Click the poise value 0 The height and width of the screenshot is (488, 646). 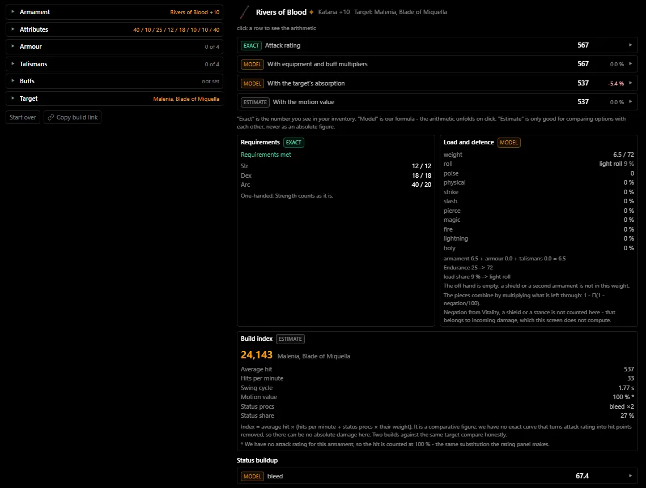(x=632, y=173)
